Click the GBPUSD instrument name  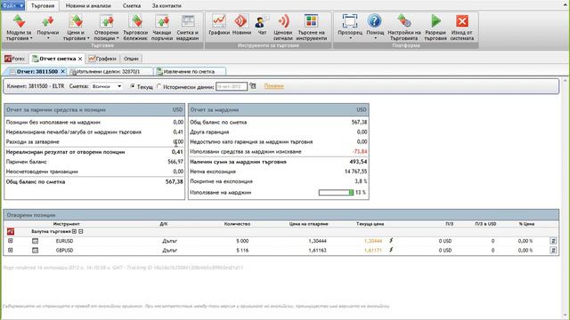coord(64,251)
